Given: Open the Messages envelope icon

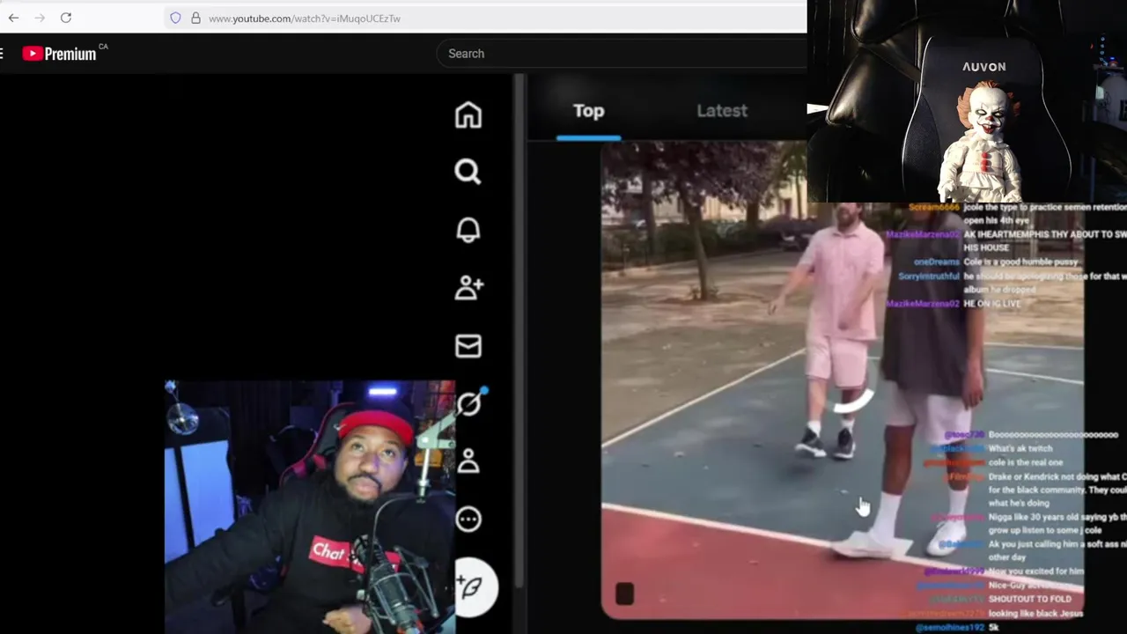Looking at the screenshot, I should tap(468, 346).
